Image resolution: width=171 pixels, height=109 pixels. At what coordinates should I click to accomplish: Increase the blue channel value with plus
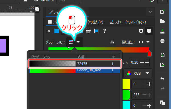tap(149, 105)
